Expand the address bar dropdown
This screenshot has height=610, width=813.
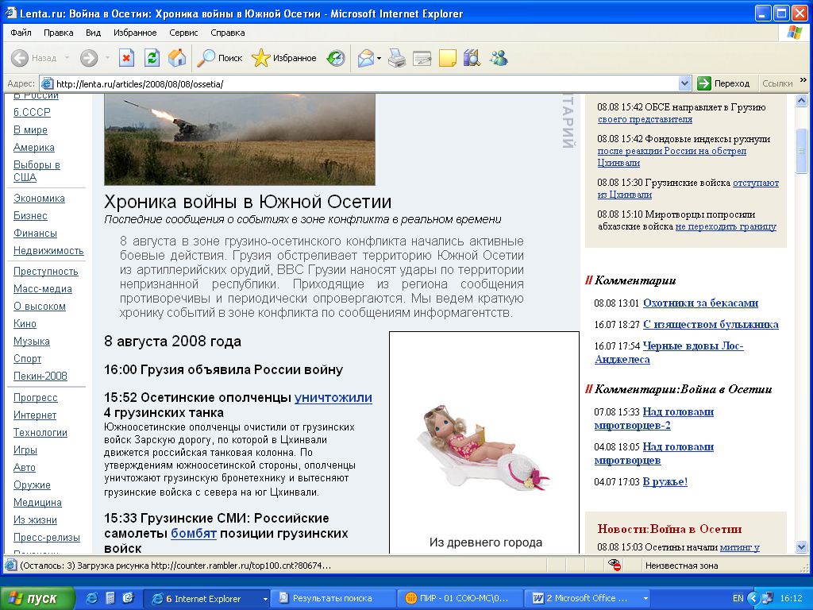(685, 83)
